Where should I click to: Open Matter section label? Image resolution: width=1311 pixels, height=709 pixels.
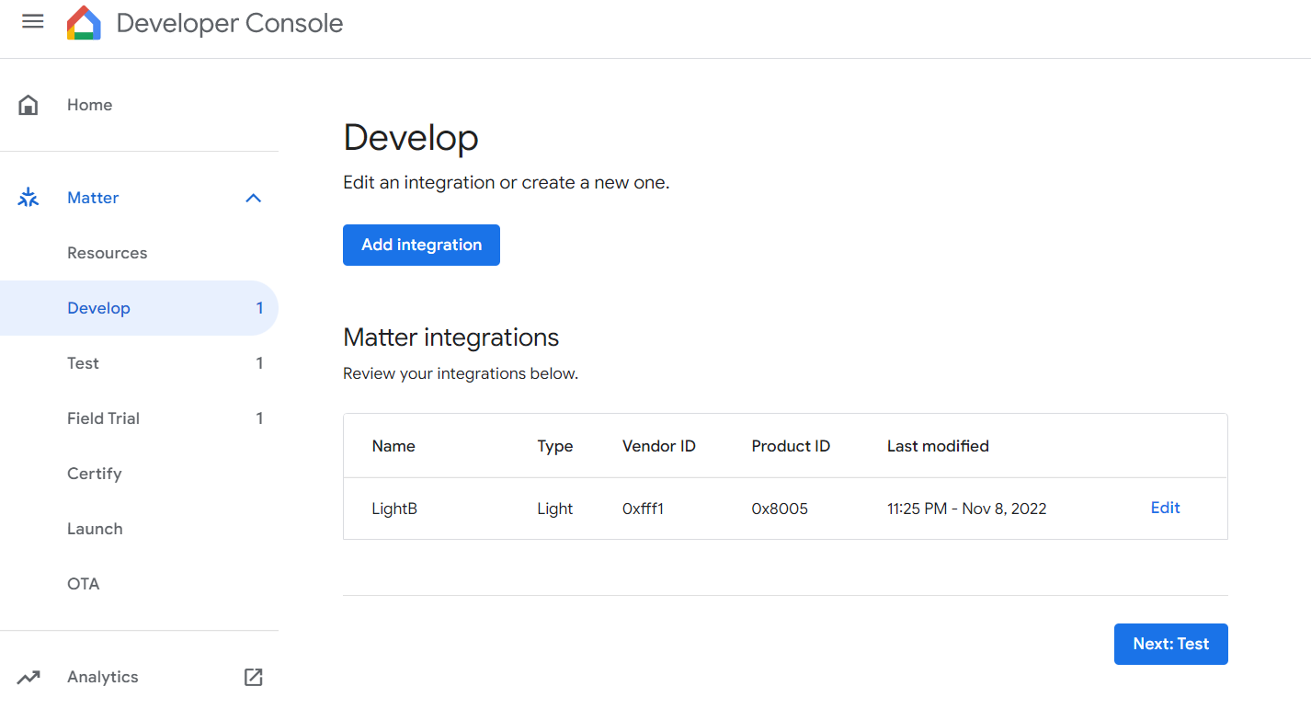93,198
